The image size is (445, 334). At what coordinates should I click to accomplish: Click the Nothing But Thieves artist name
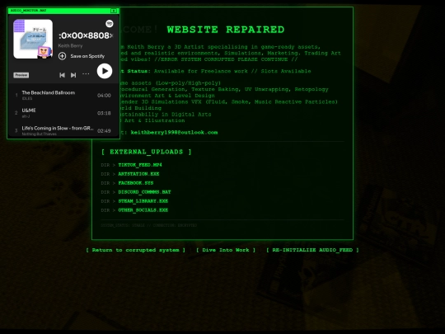click(x=40, y=134)
